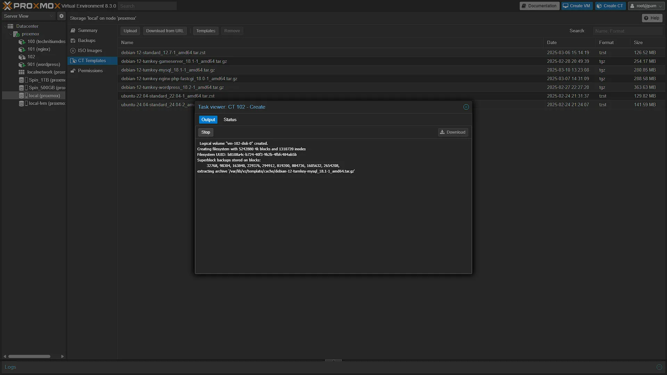
Task: Click the Documentation button
Action: pyautogui.click(x=539, y=6)
